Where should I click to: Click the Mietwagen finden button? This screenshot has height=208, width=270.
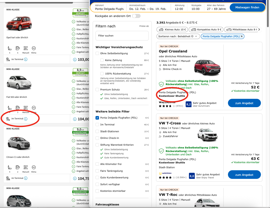[247, 8]
